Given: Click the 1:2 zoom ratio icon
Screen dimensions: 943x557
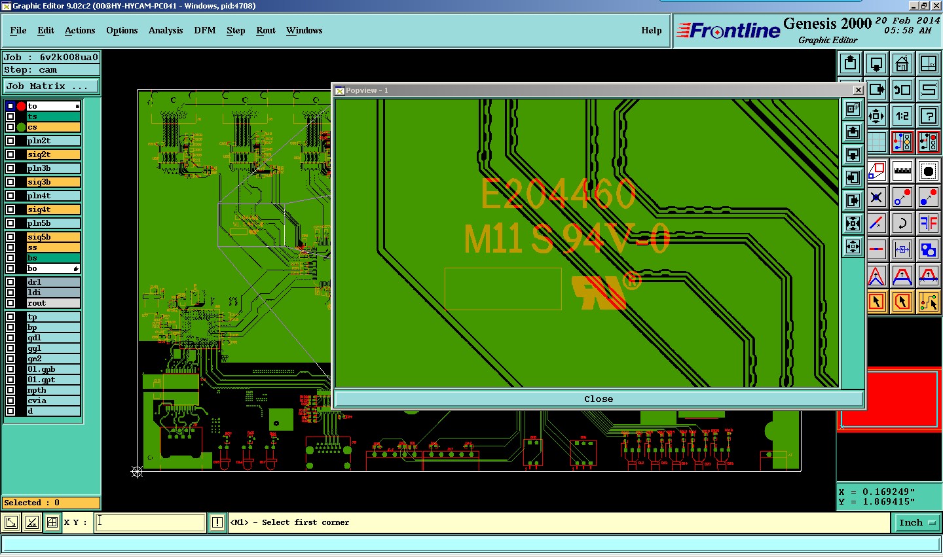Looking at the screenshot, I should pyautogui.click(x=902, y=116).
